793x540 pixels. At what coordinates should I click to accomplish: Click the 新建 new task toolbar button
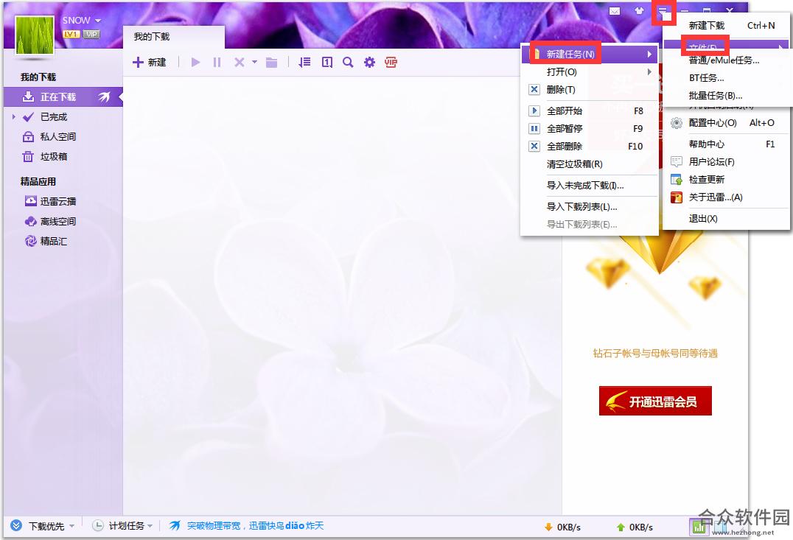[149, 62]
